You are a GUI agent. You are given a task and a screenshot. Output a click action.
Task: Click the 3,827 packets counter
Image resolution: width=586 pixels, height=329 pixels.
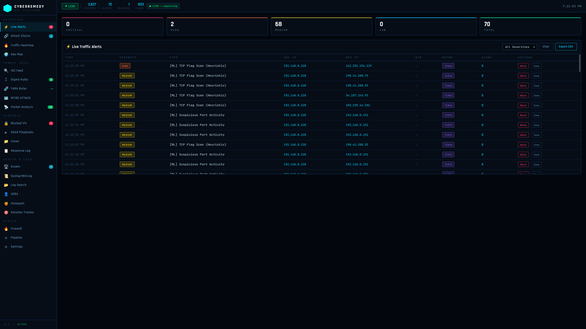(x=91, y=6)
